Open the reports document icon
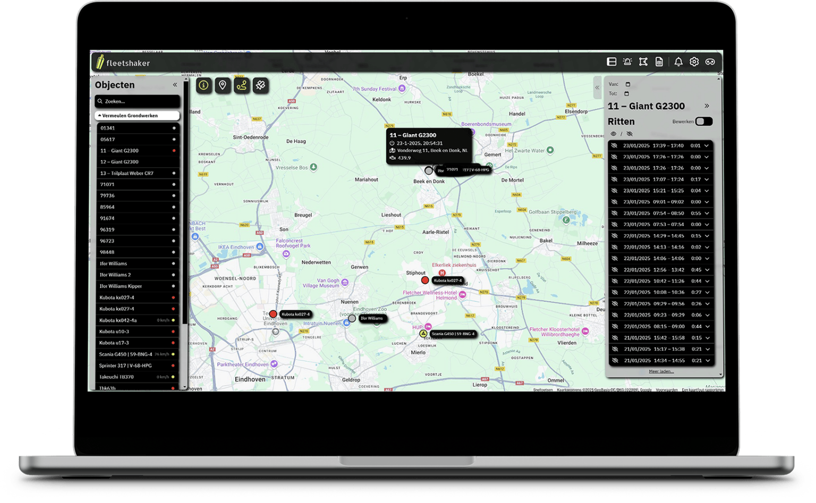This screenshot has width=816, height=503. [659, 62]
